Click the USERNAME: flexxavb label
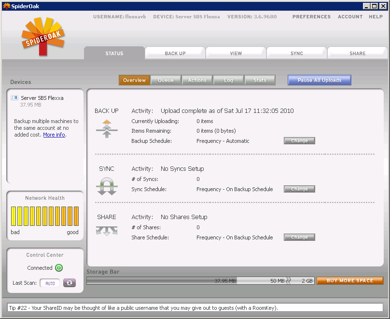390x319 pixels. [119, 17]
